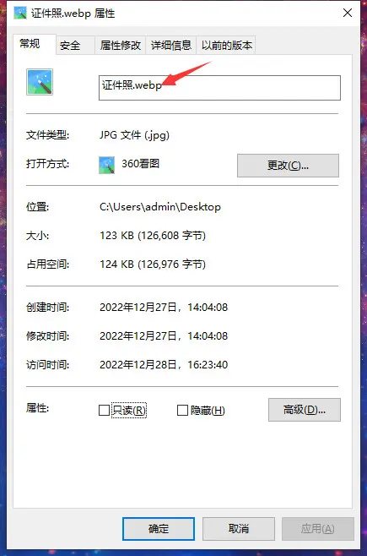Show the 以前的版本 tab
Image resolution: width=367 pixels, height=556 pixels.
coord(226,46)
